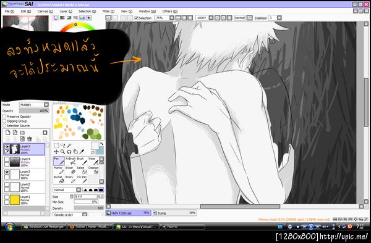Select the Binary pen tool
This screenshot has height=243, width=371.
click(70, 179)
